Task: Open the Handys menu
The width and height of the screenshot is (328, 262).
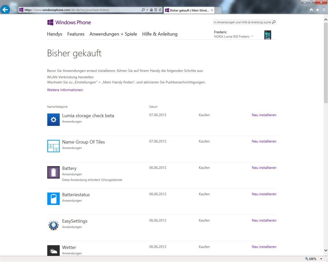Action: tap(55, 34)
